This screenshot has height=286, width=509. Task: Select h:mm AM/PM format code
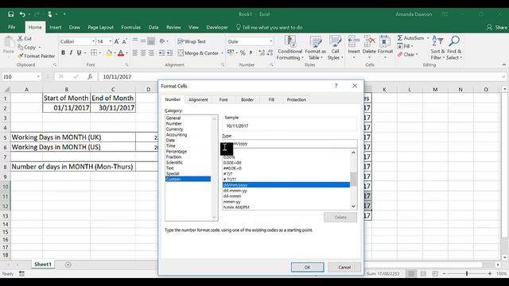236,207
